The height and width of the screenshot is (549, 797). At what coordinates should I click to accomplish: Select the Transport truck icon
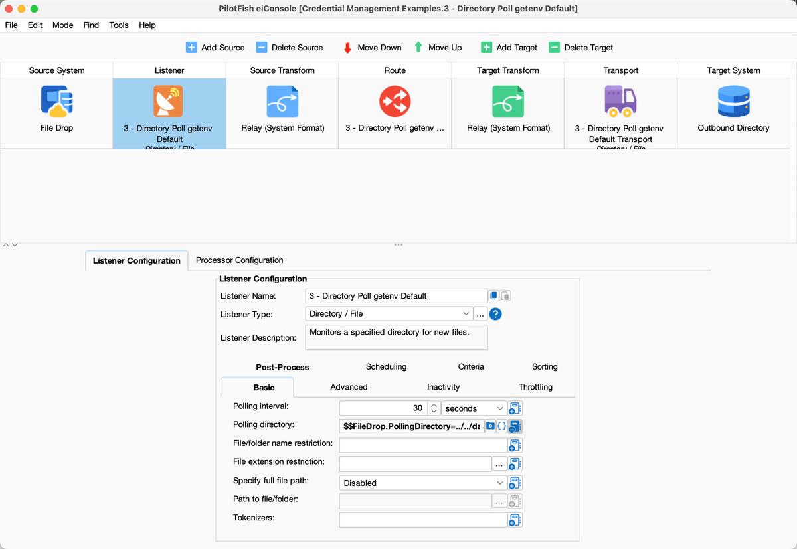[x=620, y=102]
